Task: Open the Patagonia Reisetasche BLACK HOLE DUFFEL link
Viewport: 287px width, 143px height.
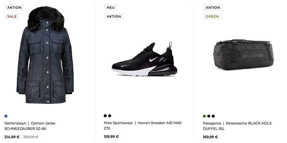Action: coord(237,126)
